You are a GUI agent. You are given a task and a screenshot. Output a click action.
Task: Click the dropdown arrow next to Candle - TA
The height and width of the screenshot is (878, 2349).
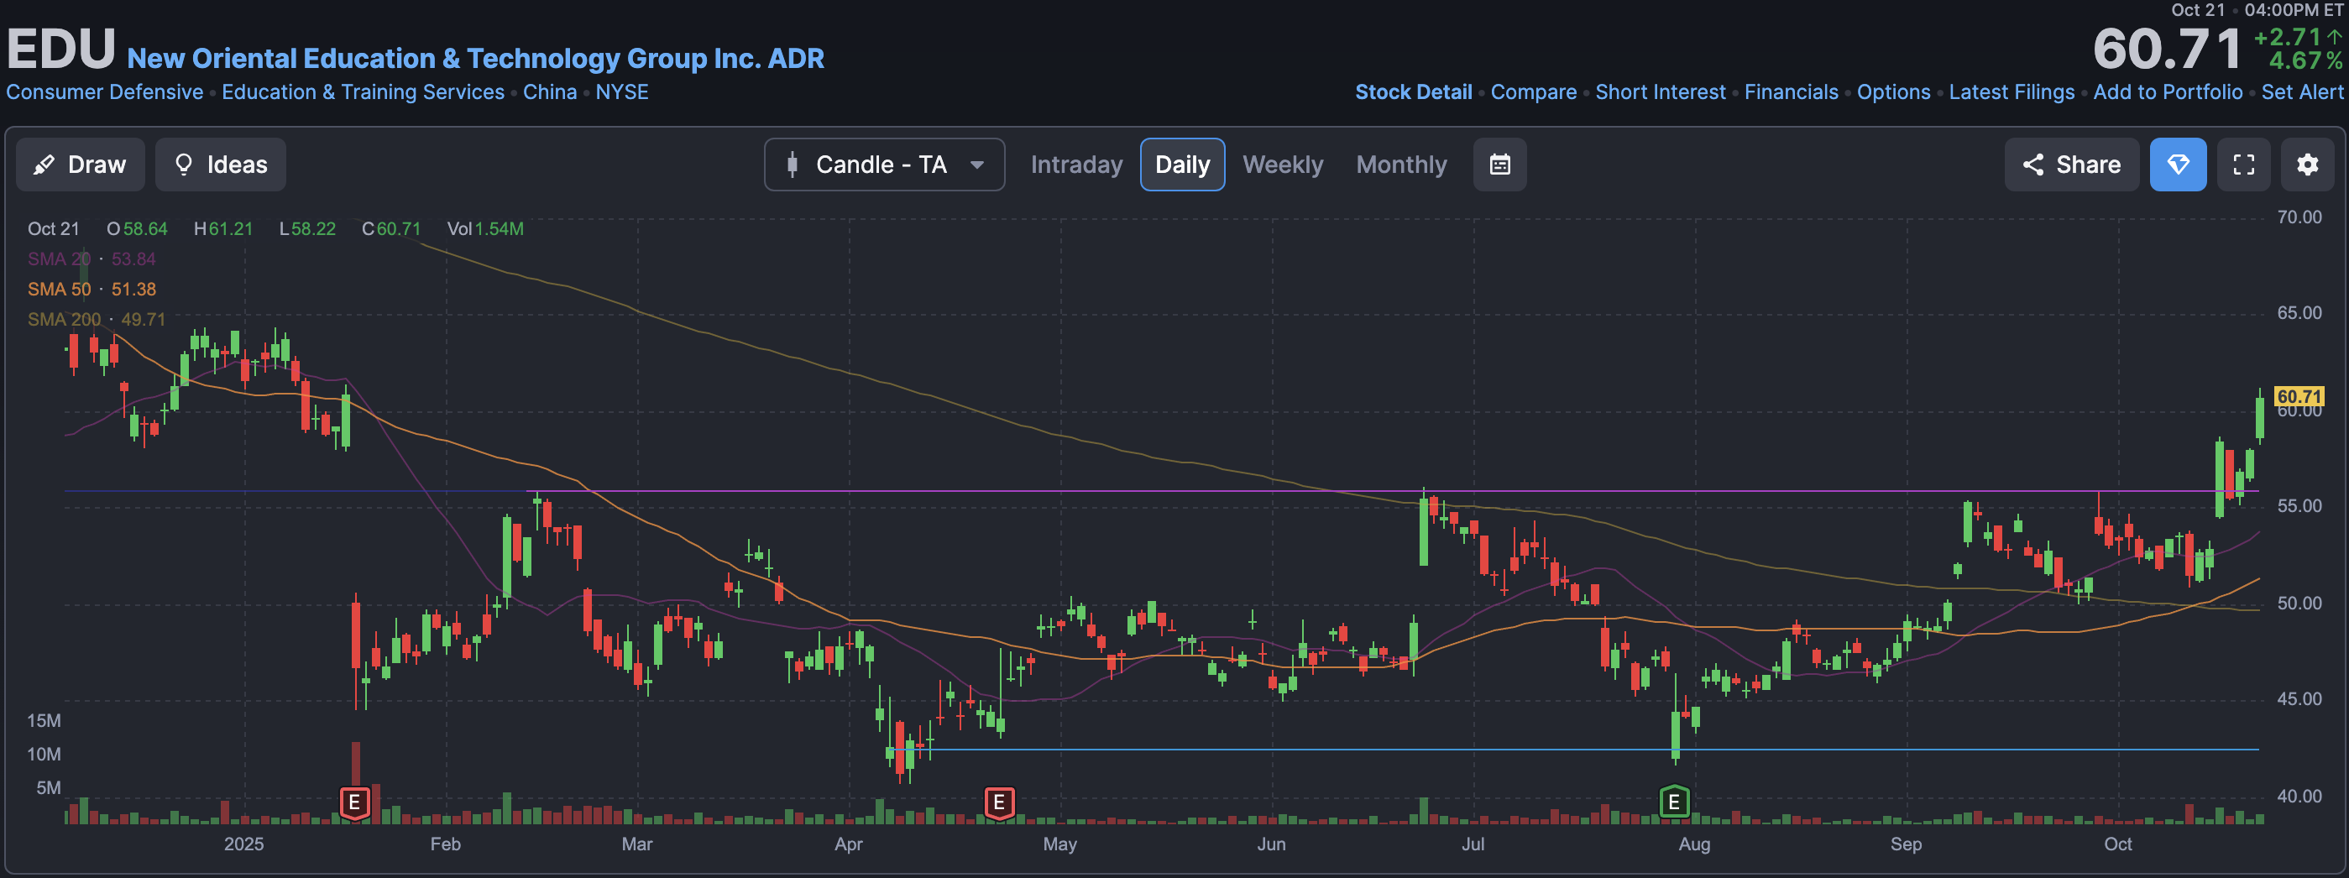[976, 165]
